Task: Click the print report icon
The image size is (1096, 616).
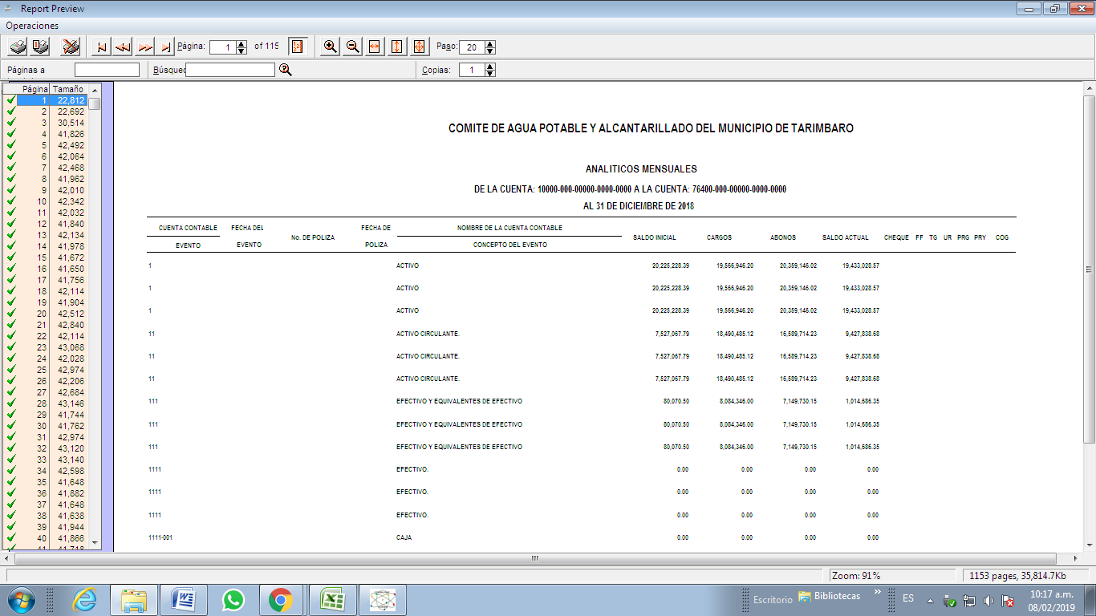Action: click(17, 47)
